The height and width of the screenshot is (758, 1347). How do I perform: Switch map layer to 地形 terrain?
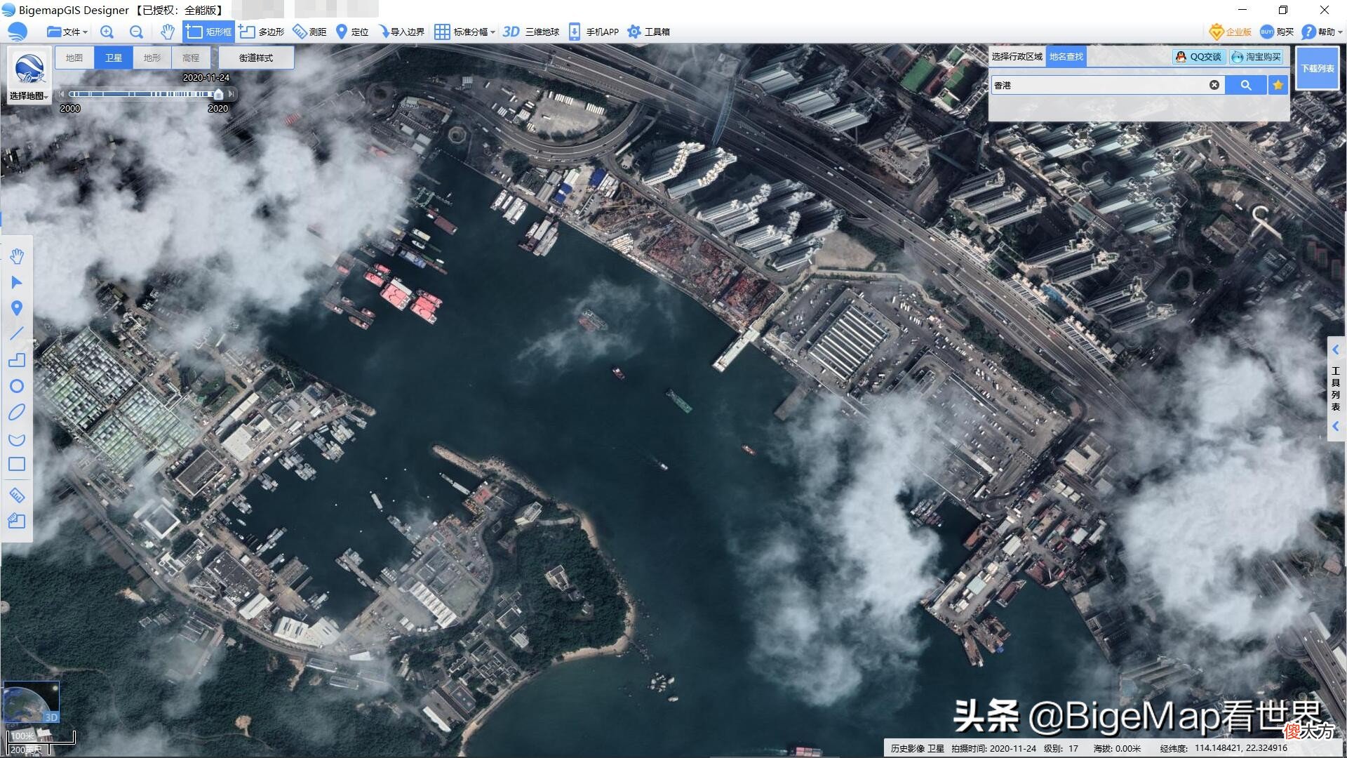[152, 58]
